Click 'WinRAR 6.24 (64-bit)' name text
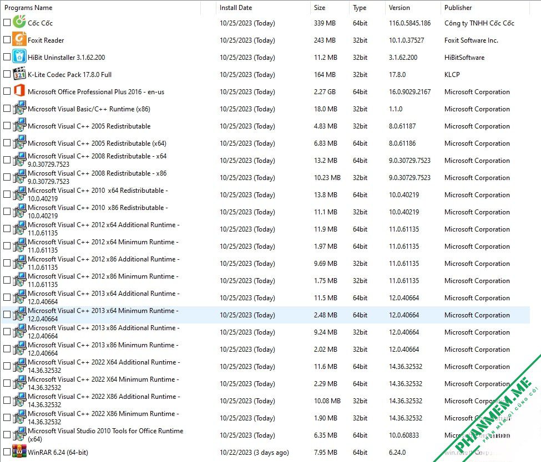The width and height of the screenshot is (541, 462). pos(58,453)
